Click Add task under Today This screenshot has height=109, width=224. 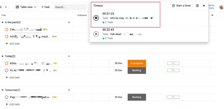point(13,77)
